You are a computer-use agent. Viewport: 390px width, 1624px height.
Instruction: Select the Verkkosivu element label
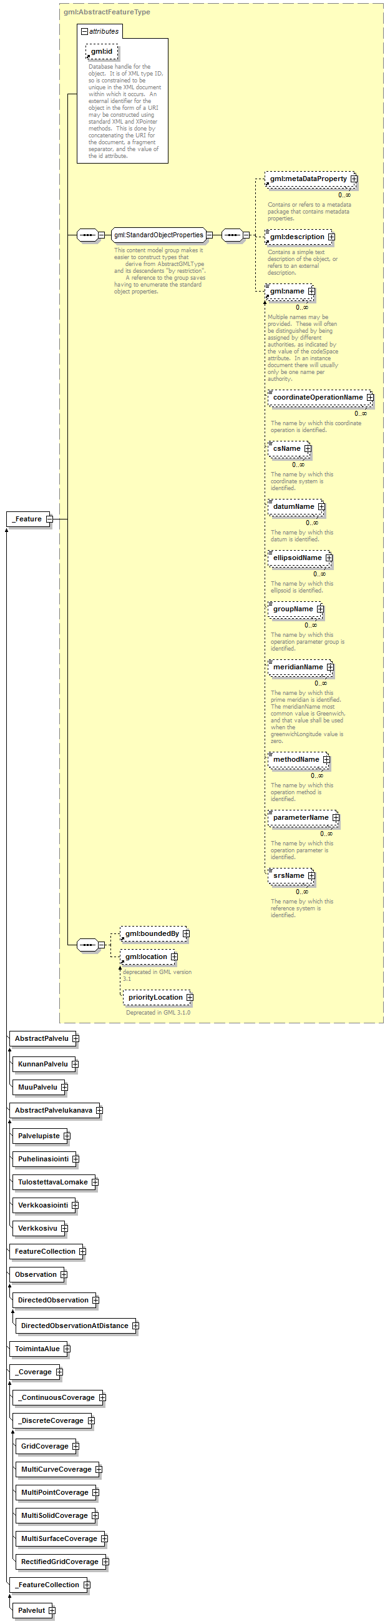[x=38, y=1229]
